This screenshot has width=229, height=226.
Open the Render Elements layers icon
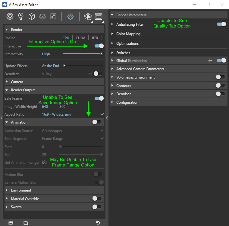tap(42, 16)
